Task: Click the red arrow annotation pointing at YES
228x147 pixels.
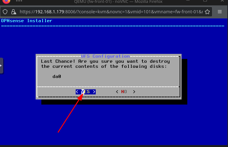Action: 71,113
